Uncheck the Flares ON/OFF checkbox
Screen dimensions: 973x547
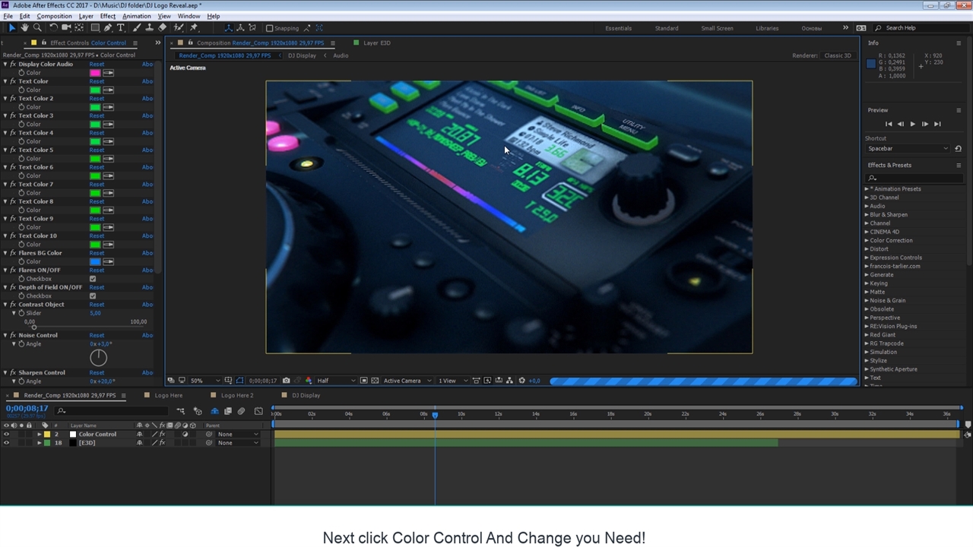93,279
